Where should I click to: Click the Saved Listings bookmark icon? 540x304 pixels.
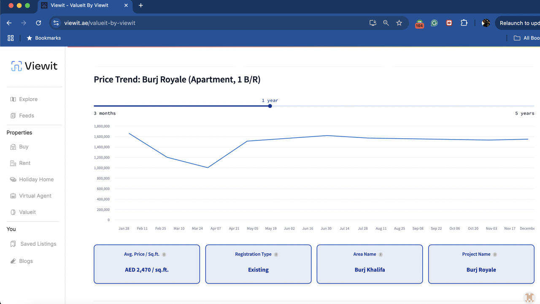click(13, 244)
